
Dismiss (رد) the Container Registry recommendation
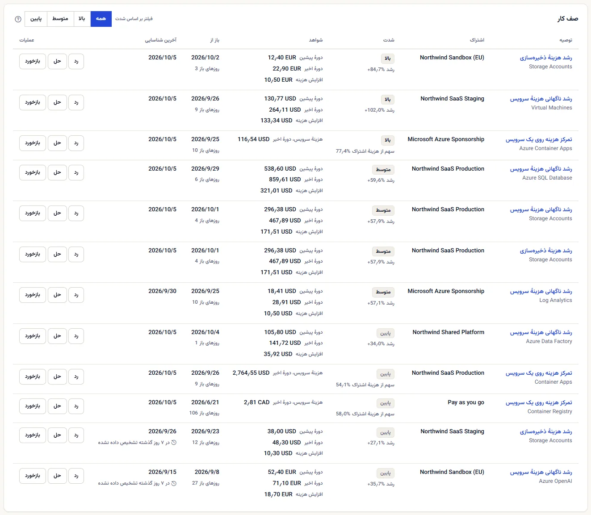[76, 406]
